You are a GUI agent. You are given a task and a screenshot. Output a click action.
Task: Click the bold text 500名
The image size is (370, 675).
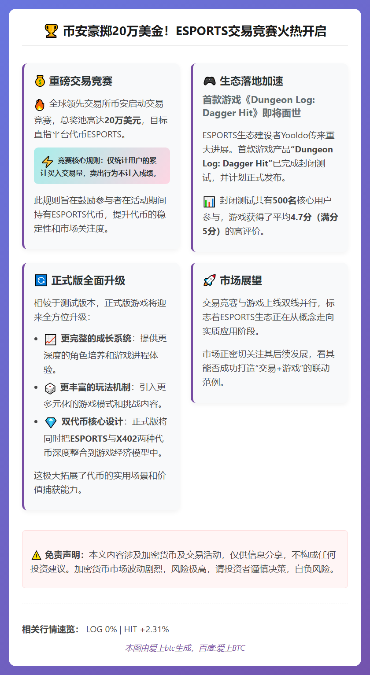(x=285, y=201)
